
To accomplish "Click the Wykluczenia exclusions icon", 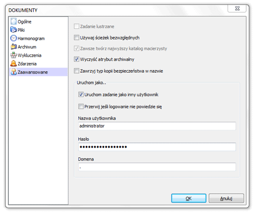I will point(13,55).
